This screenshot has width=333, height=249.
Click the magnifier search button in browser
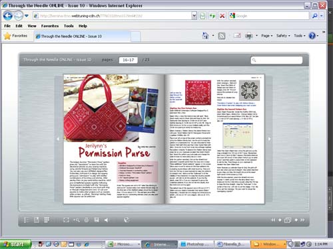coord(315,16)
